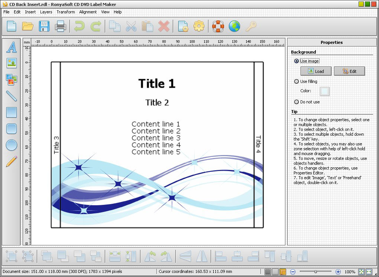
Task: Click the fill Color swatch
Action: pos(325,91)
